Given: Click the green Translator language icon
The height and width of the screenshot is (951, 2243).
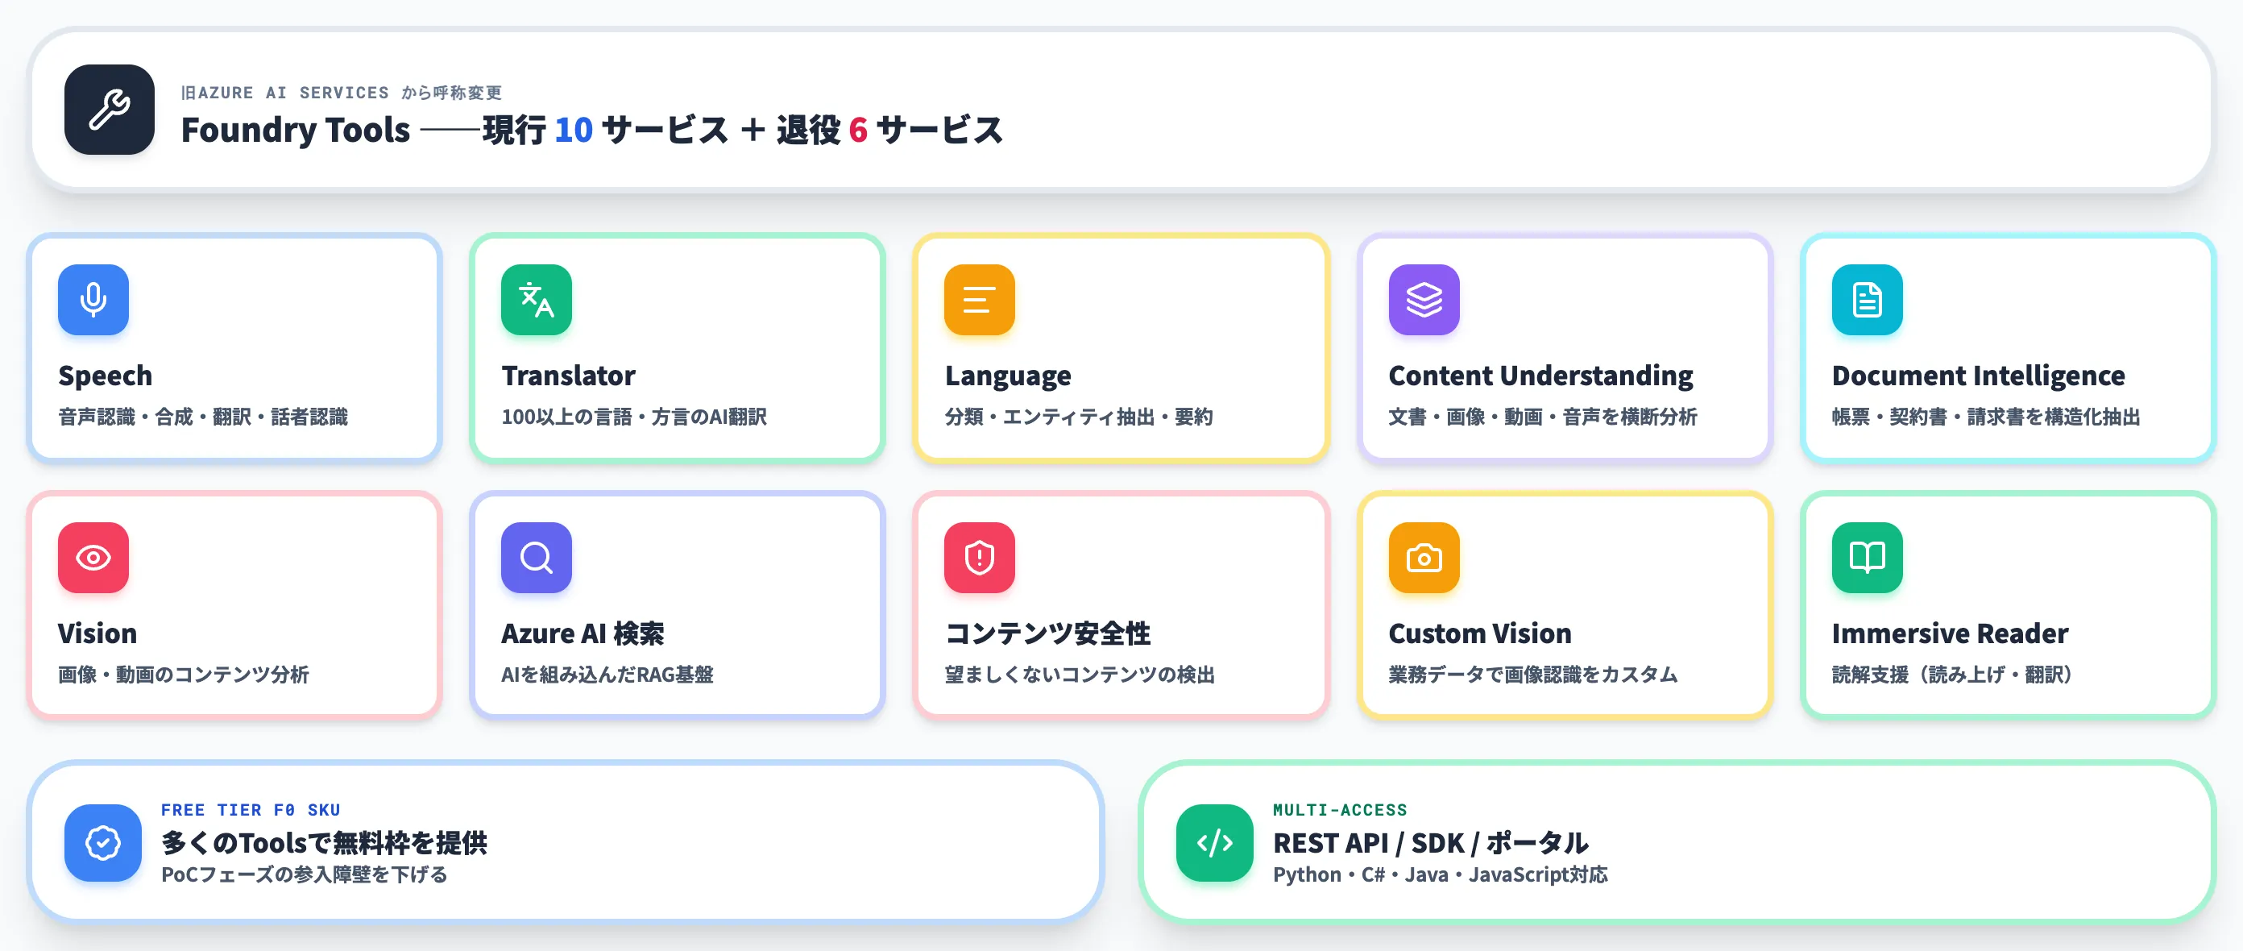Looking at the screenshot, I should point(537,300).
